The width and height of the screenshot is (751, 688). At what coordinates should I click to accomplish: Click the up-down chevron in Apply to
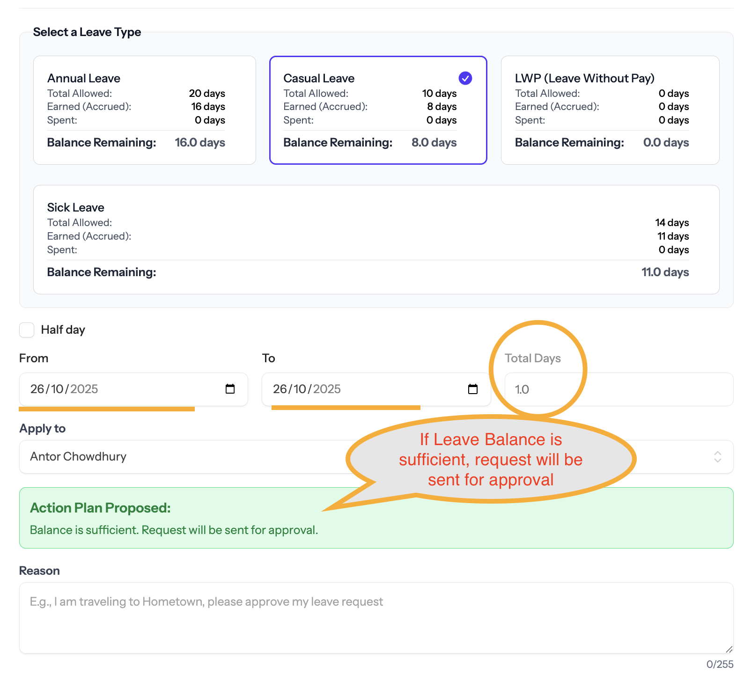click(717, 457)
